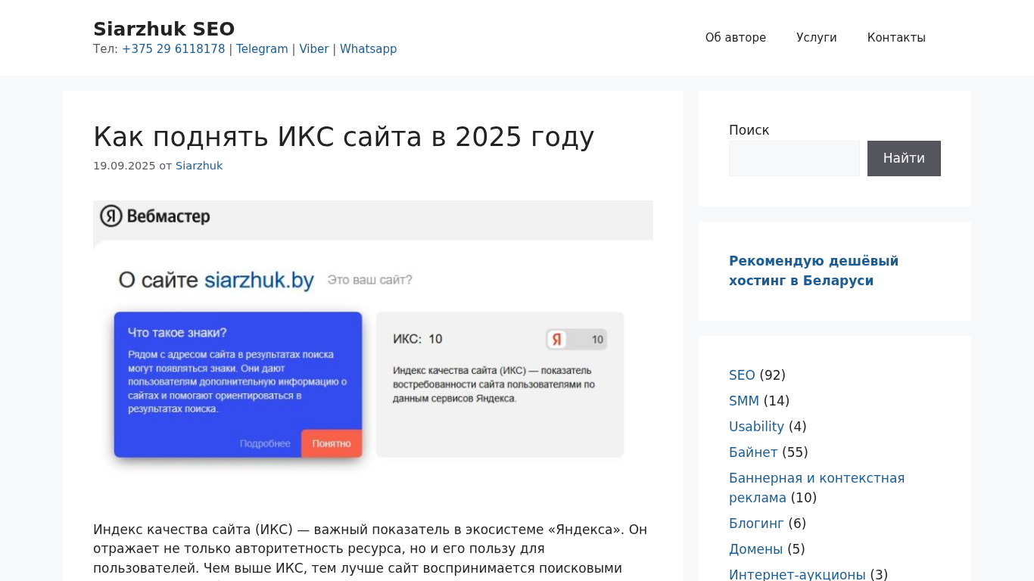Open the Контакты menu item
Screen dimensions: 1034x581
click(896, 38)
